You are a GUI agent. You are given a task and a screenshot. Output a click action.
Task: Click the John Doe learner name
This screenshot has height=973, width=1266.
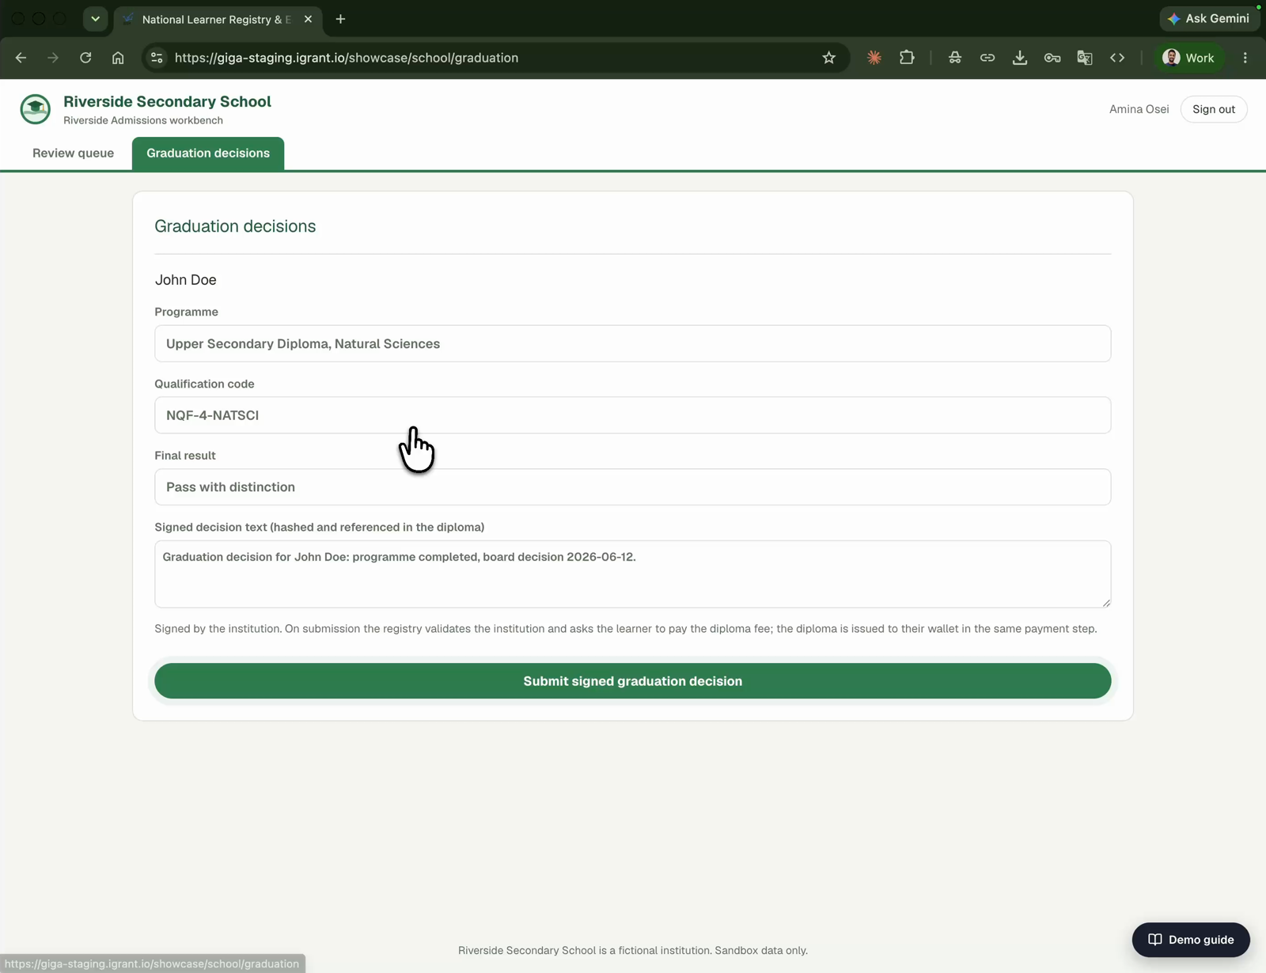(x=186, y=280)
